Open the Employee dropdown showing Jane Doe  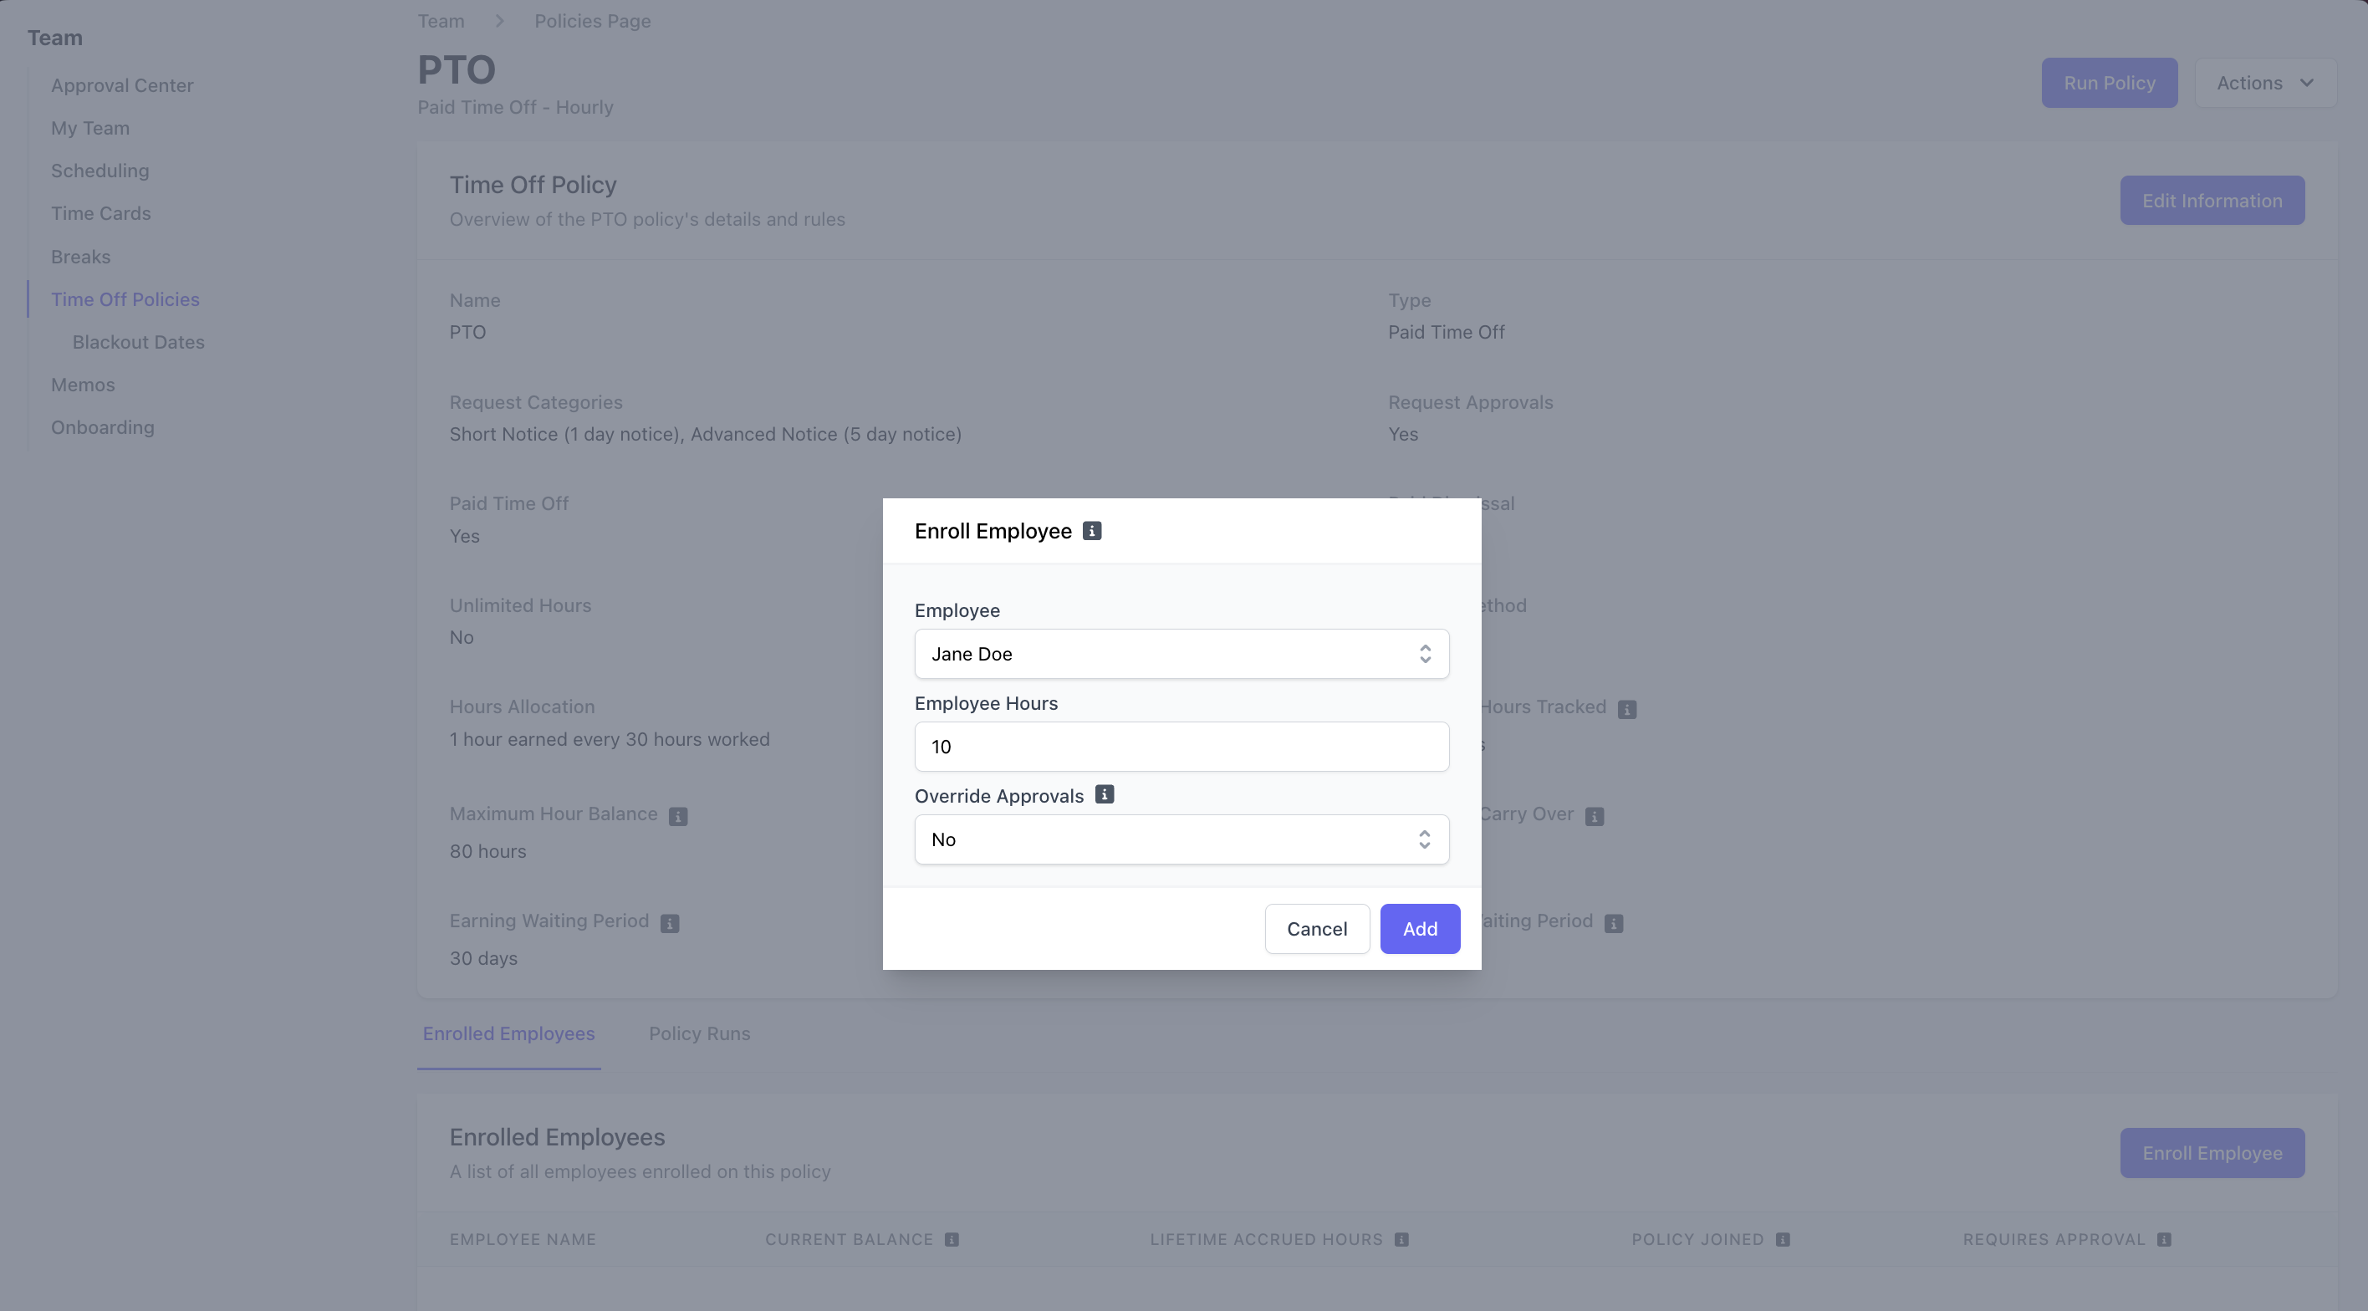click(x=1181, y=654)
